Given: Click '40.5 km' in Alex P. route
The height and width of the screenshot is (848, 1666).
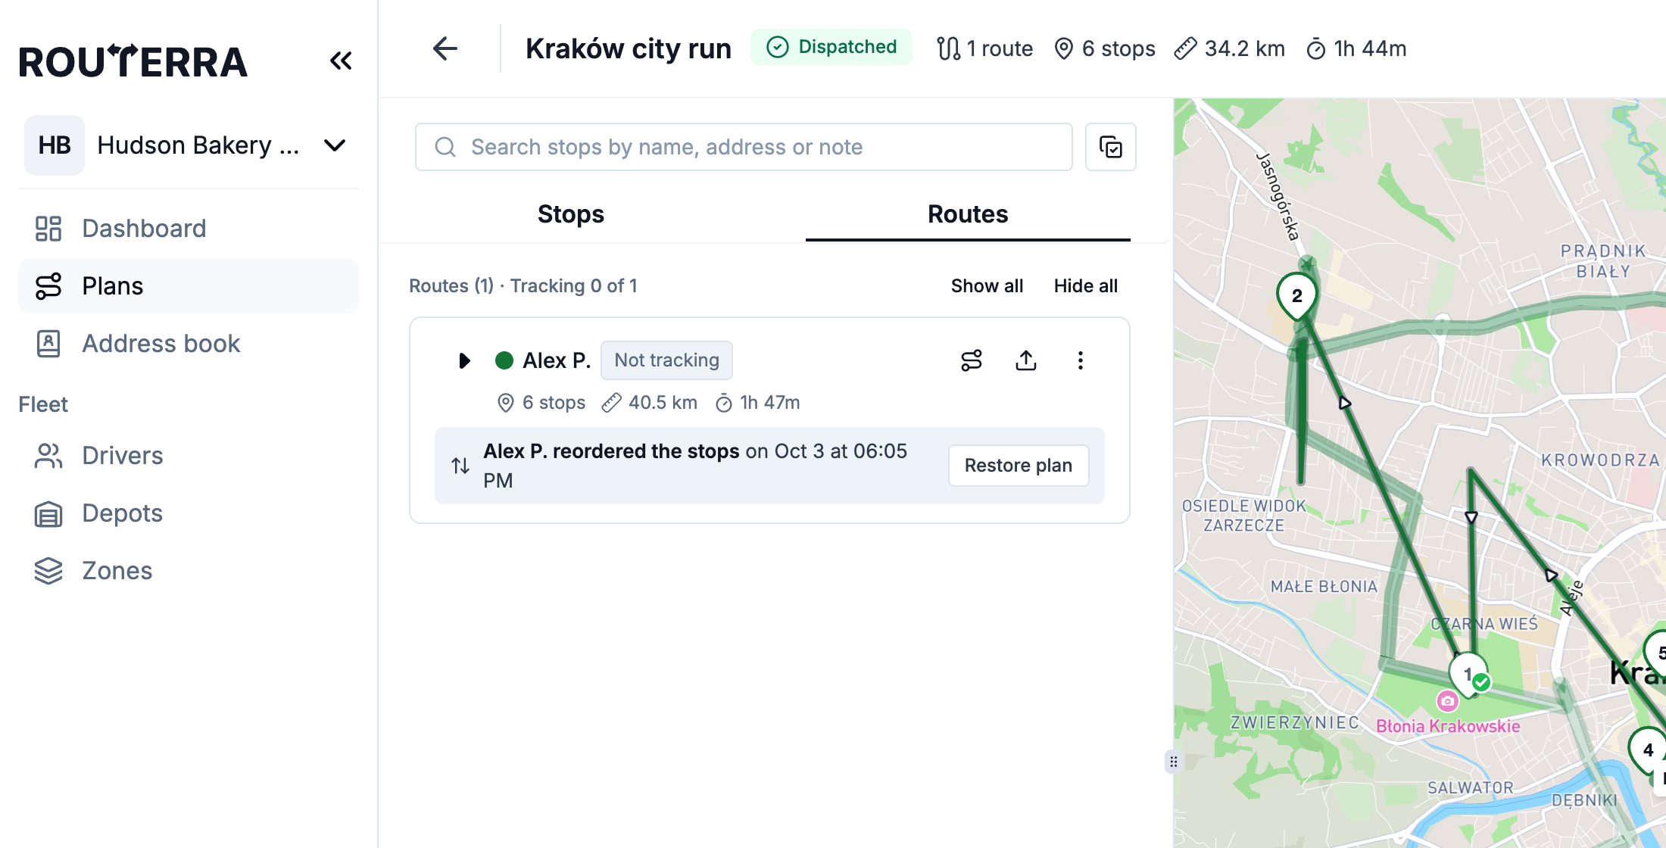Looking at the screenshot, I should pos(650,403).
